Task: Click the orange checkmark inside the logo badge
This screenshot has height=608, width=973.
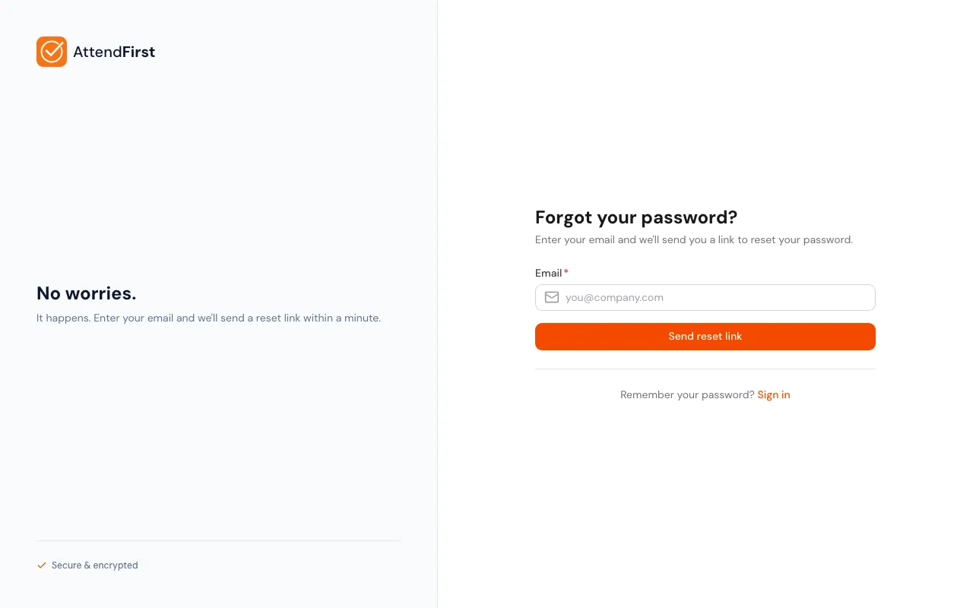Action: 52,52
